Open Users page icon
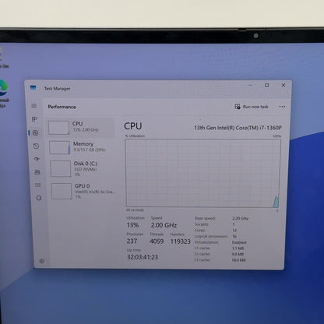The height and width of the screenshot is (324, 324). [x=37, y=172]
